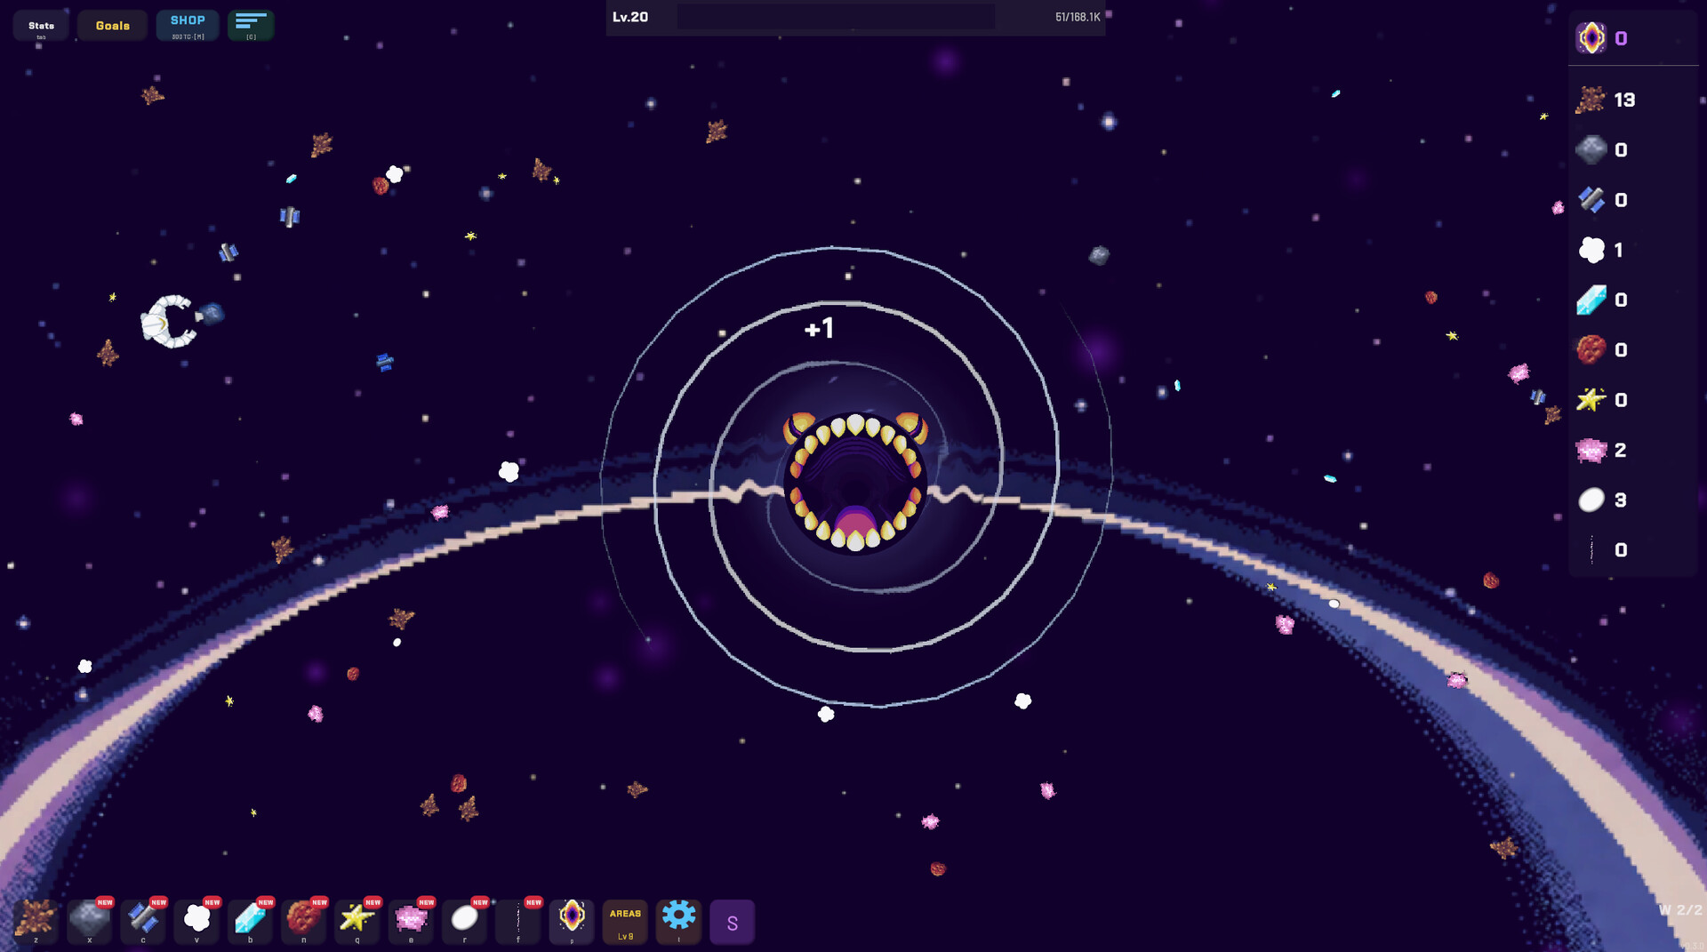Click the gray rock resource icon in sidebar
The height and width of the screenshot is (952, 1707).
pyautogui.click(x=1591, y=150)
